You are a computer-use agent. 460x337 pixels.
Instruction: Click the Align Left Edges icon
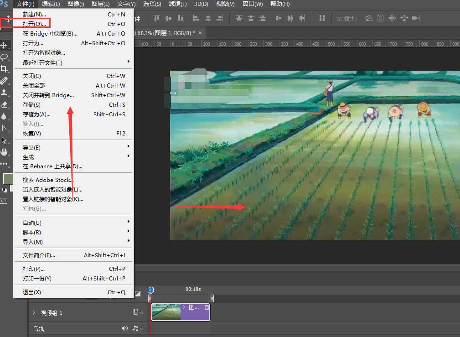(196, 19)
